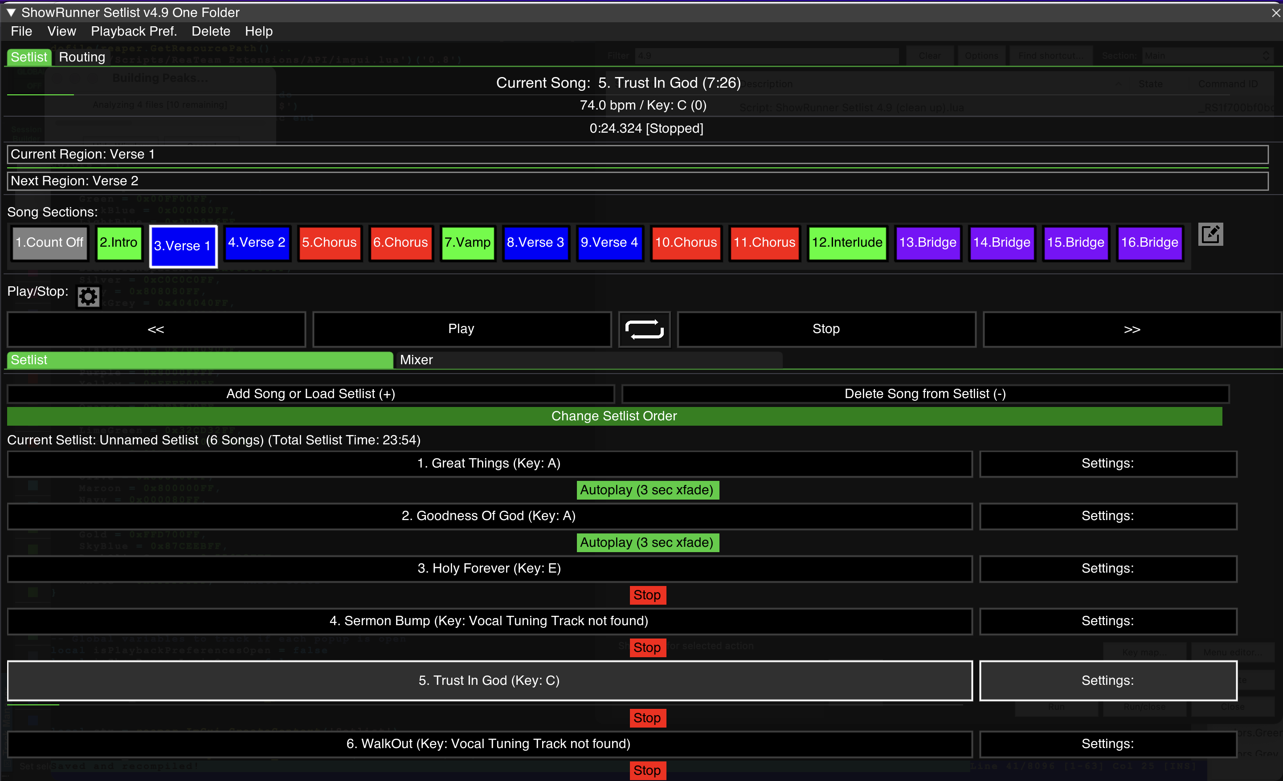Switch to the Routing tab
Viewport: 1283px width, 781px height.
(82, 57)
